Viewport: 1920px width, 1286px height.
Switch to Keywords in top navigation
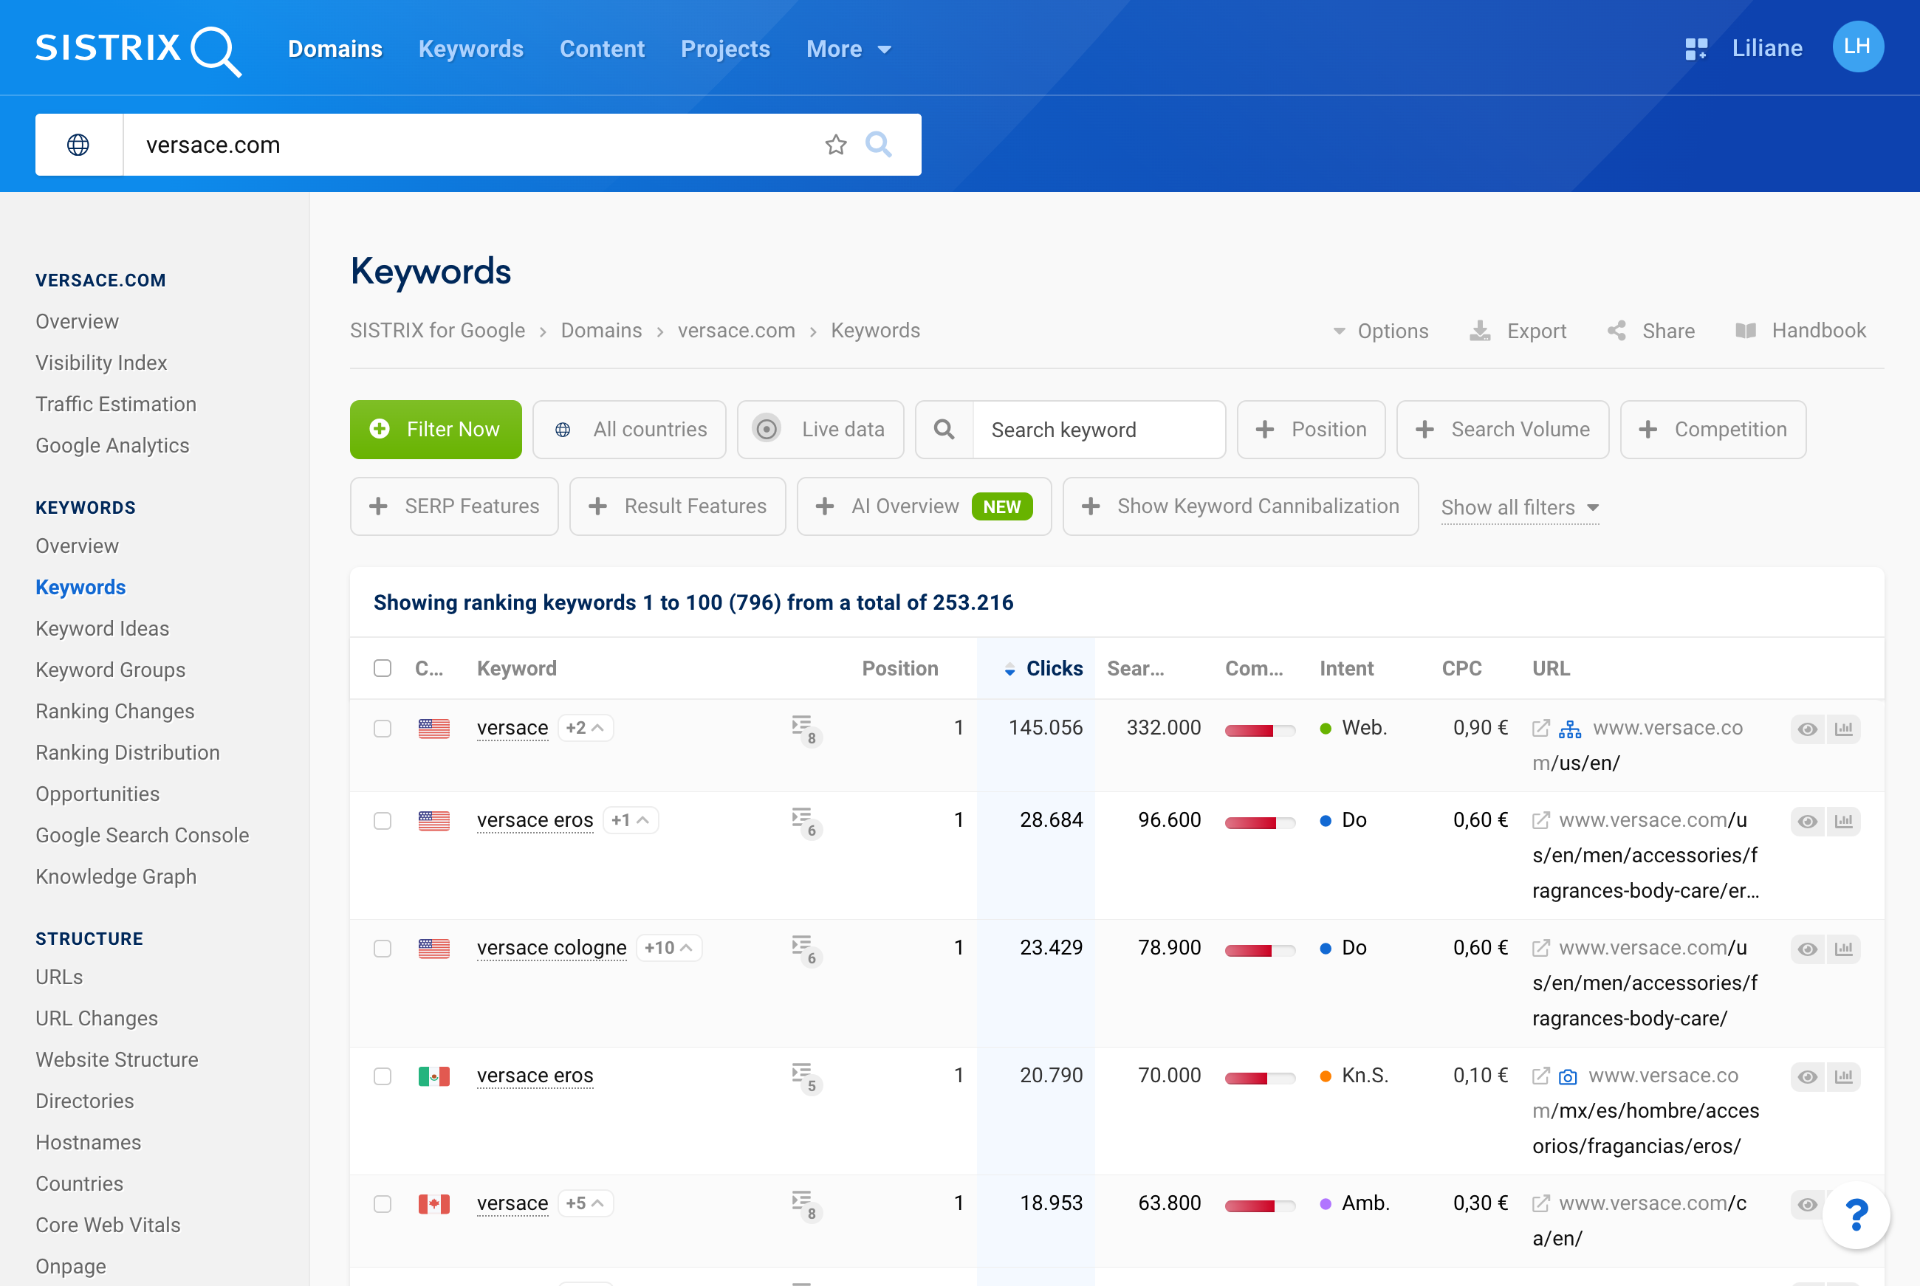[471, 49]
